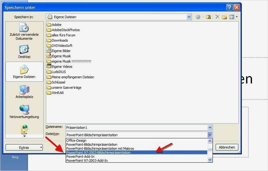
Task: Open the unsere Gasverträge folder
Action: click(64, 88)
